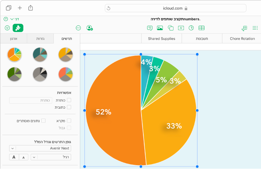Open the Format paintbrush sidebar button
261x169 pixels.
pyautogui.click(x=18, y=28)
